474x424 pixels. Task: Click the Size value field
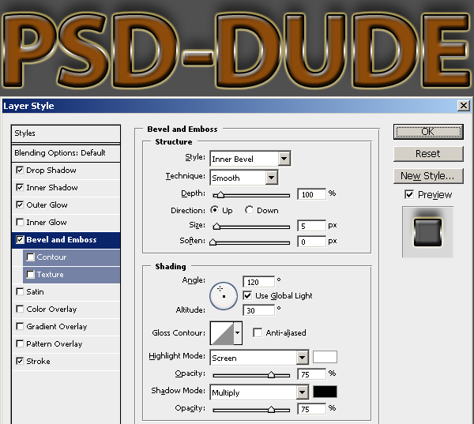(312, 226)
